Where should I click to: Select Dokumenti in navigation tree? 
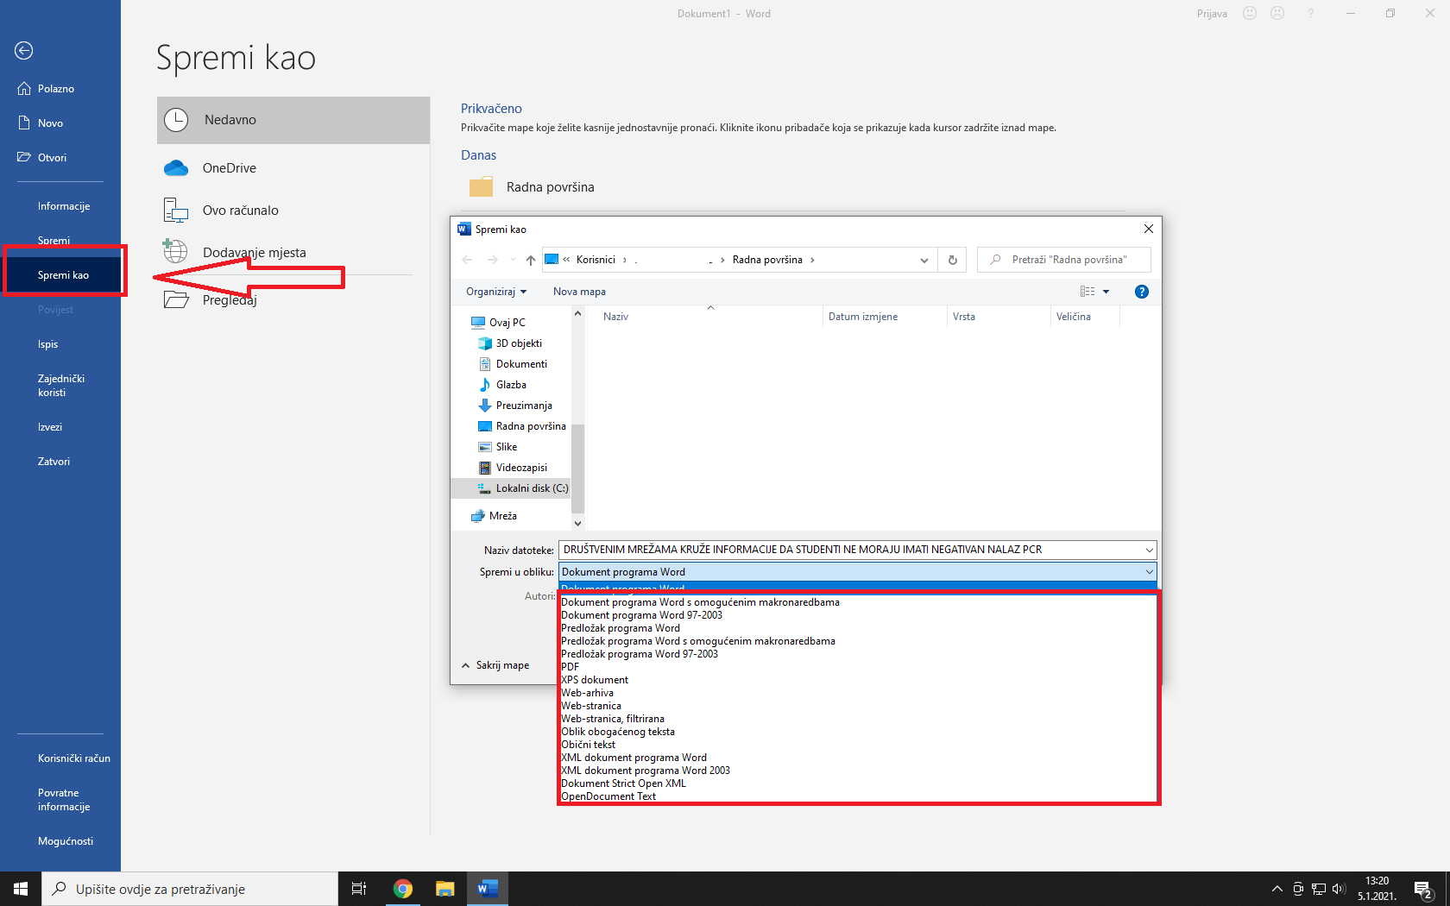(513, 364)
